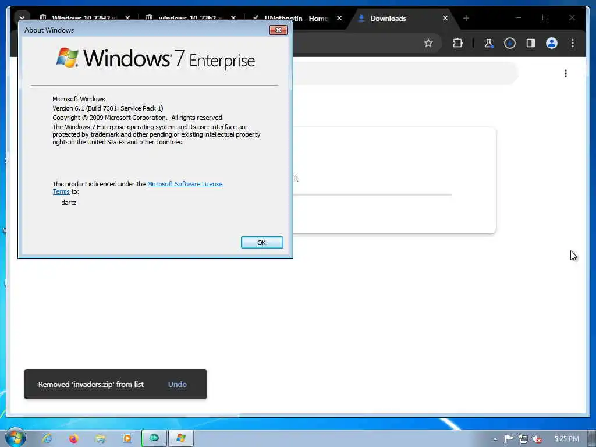The image size is (596, 447).
Task: Click Undo in the removed file toast
Action: (x=177, y=384)
